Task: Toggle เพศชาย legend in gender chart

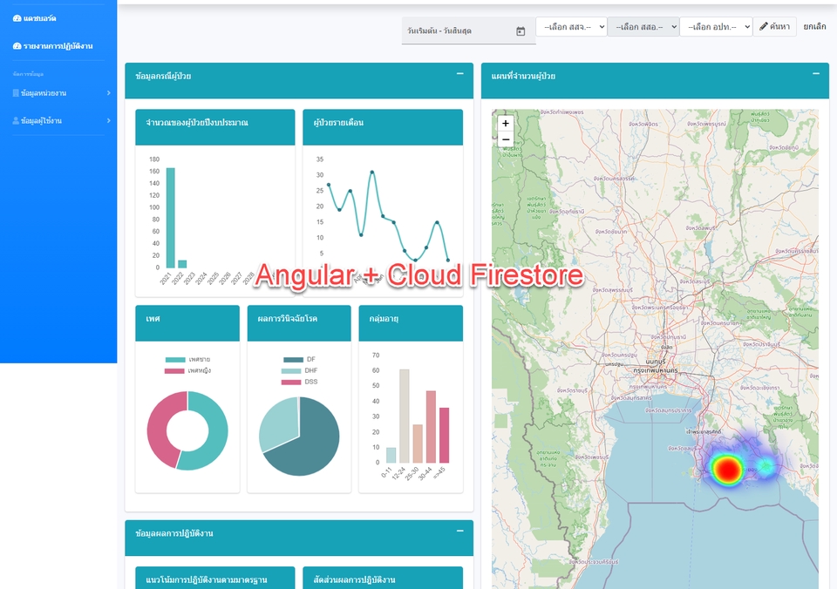Action: click(188, 360)
